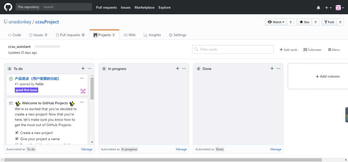Click Manage under the In progress column
The height and width of the screenshot is (162, 348).
click(181, 149)
